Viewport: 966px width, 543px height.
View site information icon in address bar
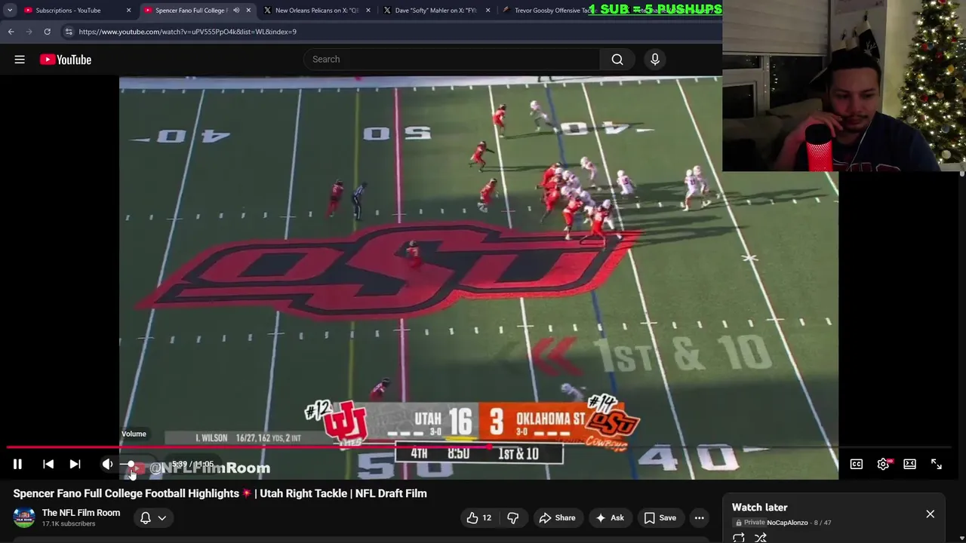69,32
